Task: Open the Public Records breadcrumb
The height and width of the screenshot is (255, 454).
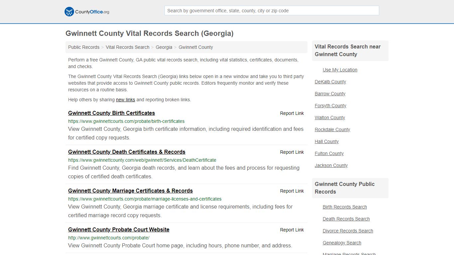Action: (x=84, y=47)
